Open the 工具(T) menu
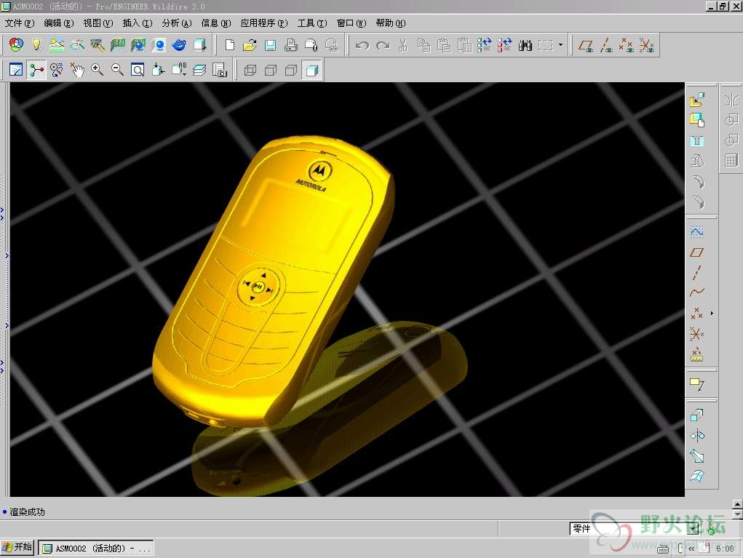This screenshot has width=743, height=558. [x=312, y=23]
